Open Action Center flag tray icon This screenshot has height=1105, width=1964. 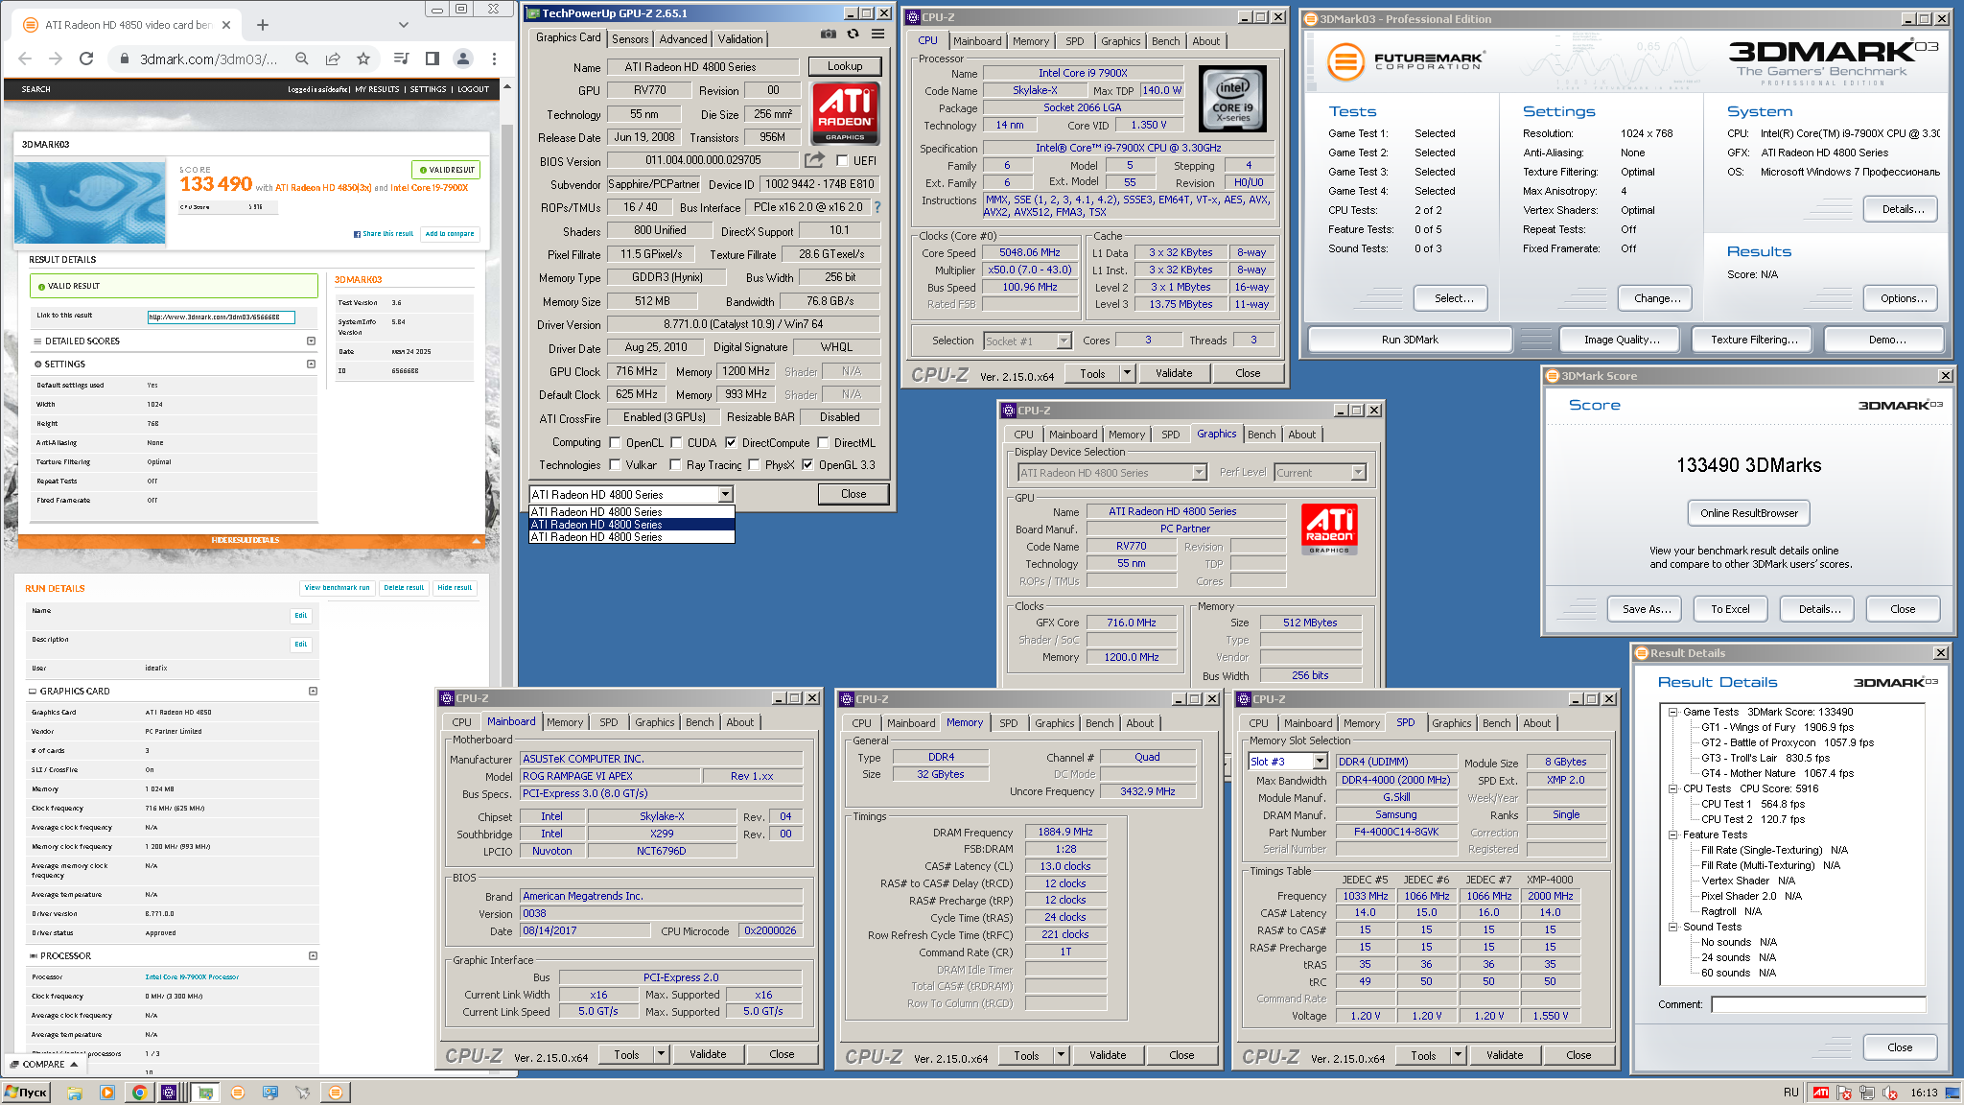click(1843, 1093)
